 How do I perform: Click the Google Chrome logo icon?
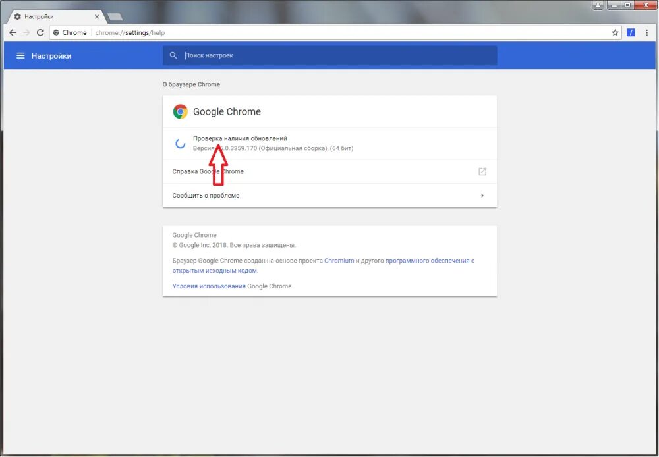(181, 112)
